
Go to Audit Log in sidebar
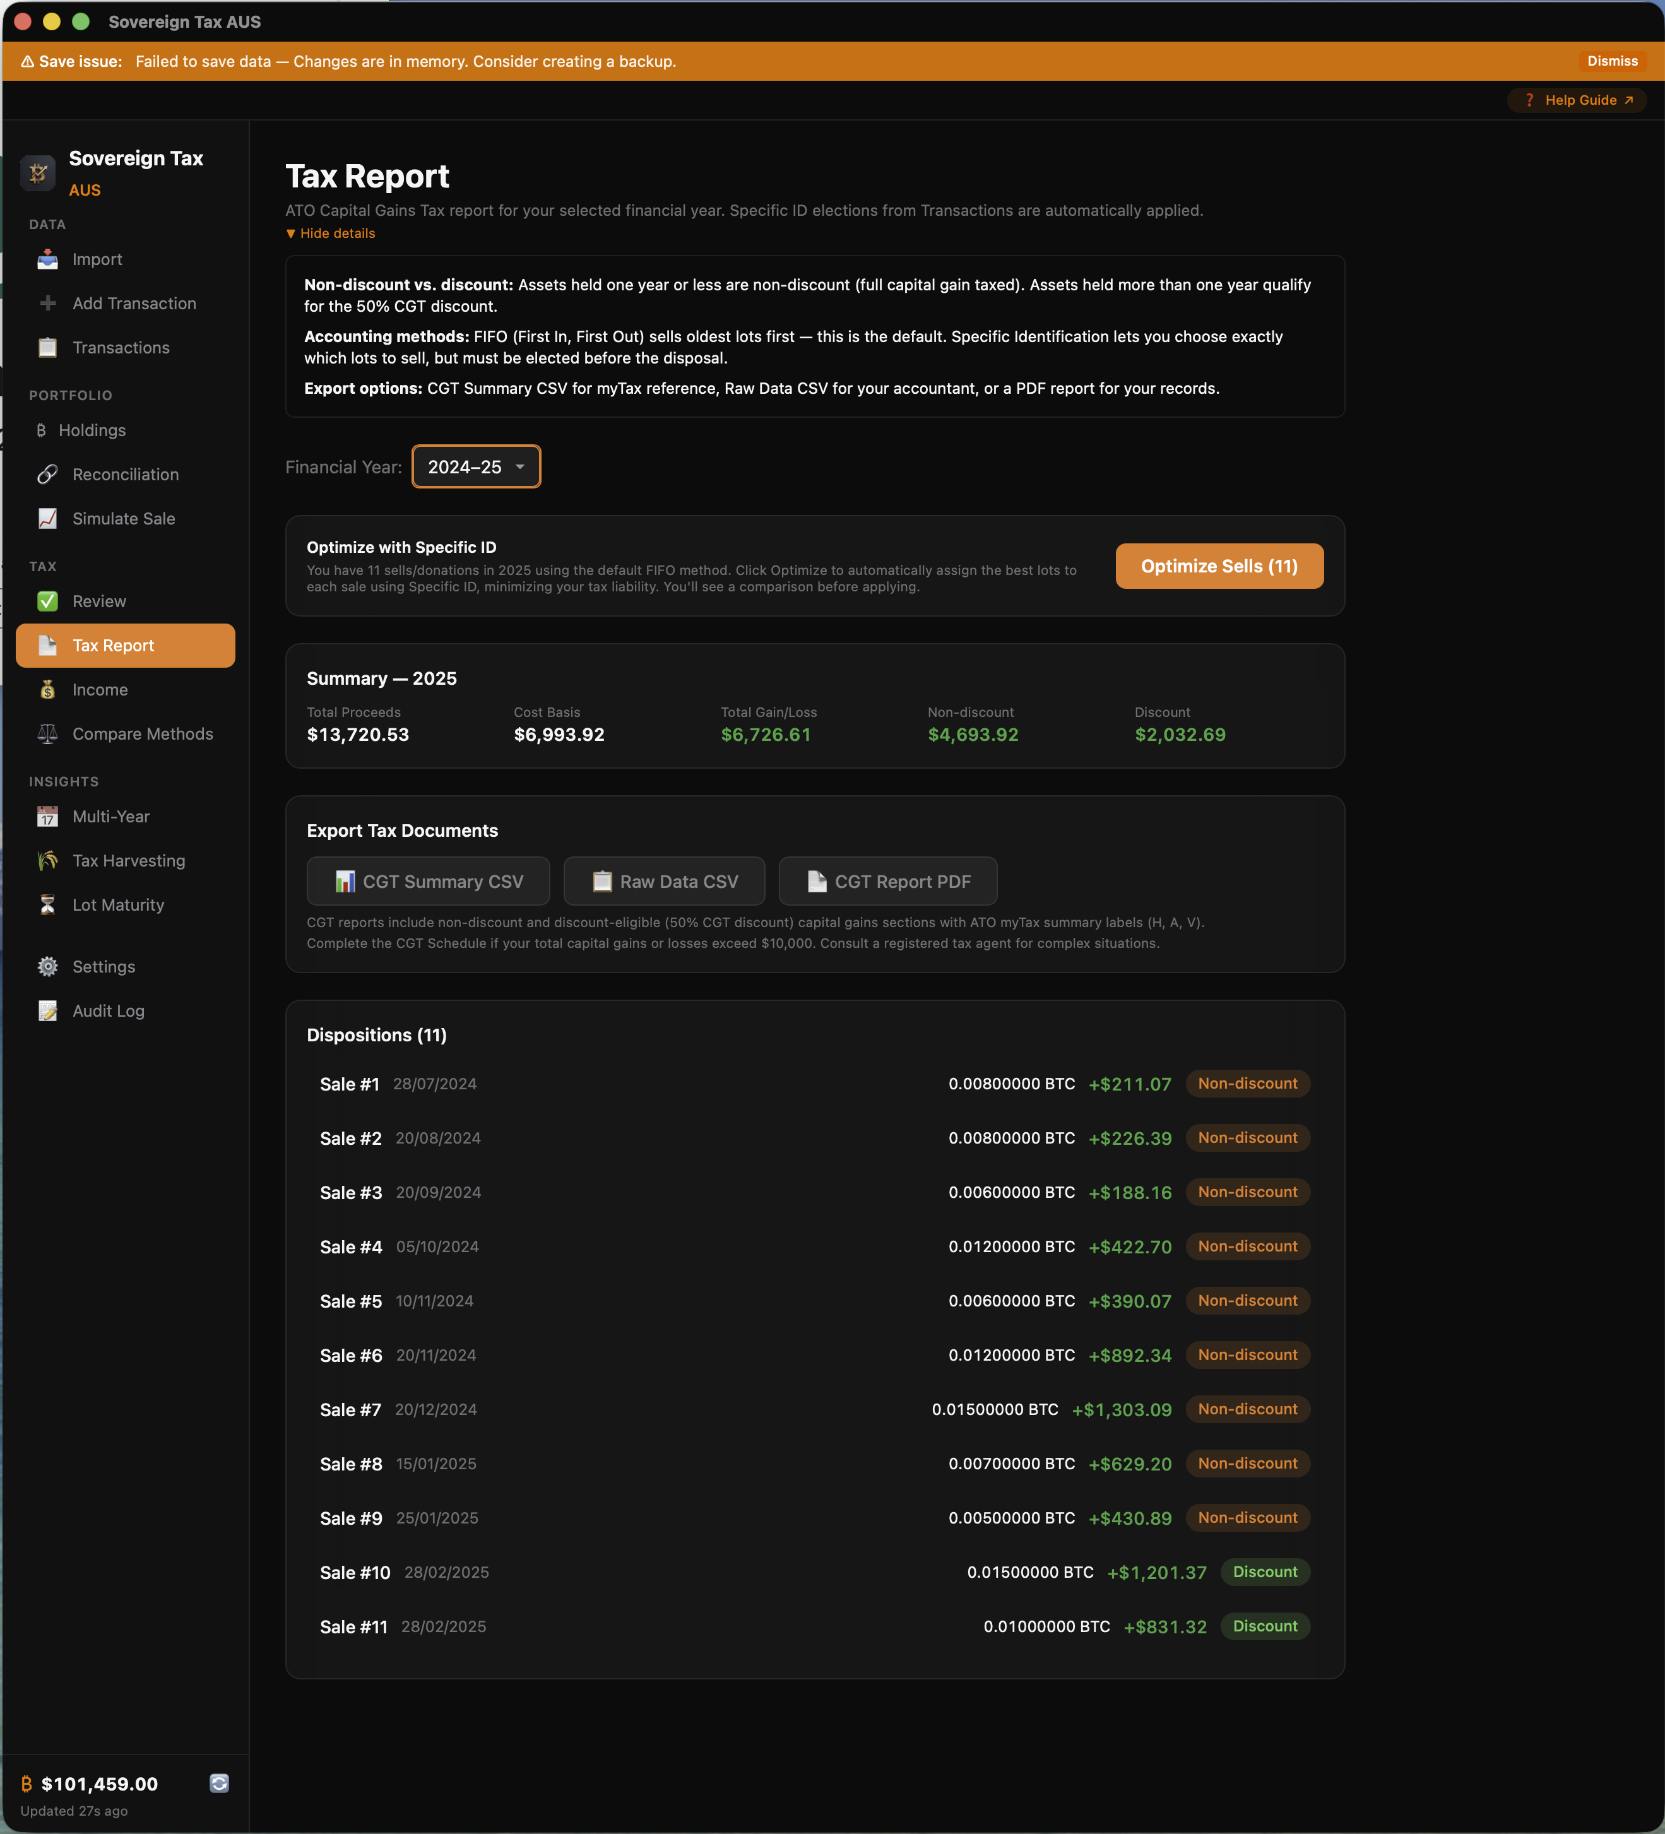[109, 1010]
